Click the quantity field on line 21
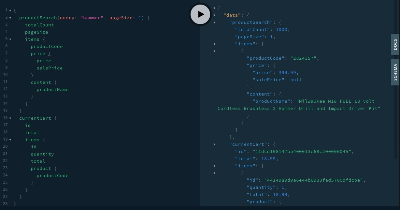Image resolution: width=400 pixels, height=210 pixels. [x=42, y=154]
